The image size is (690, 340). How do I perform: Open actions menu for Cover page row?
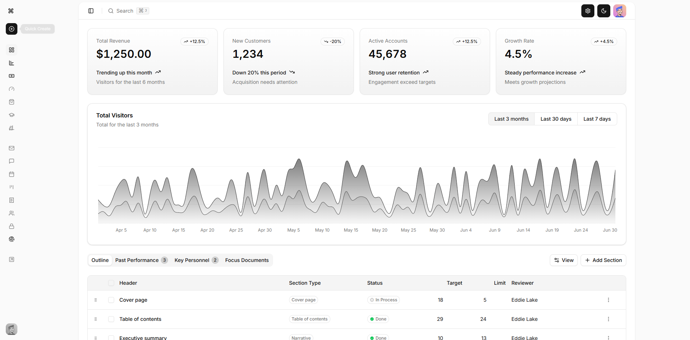point(609,300)
